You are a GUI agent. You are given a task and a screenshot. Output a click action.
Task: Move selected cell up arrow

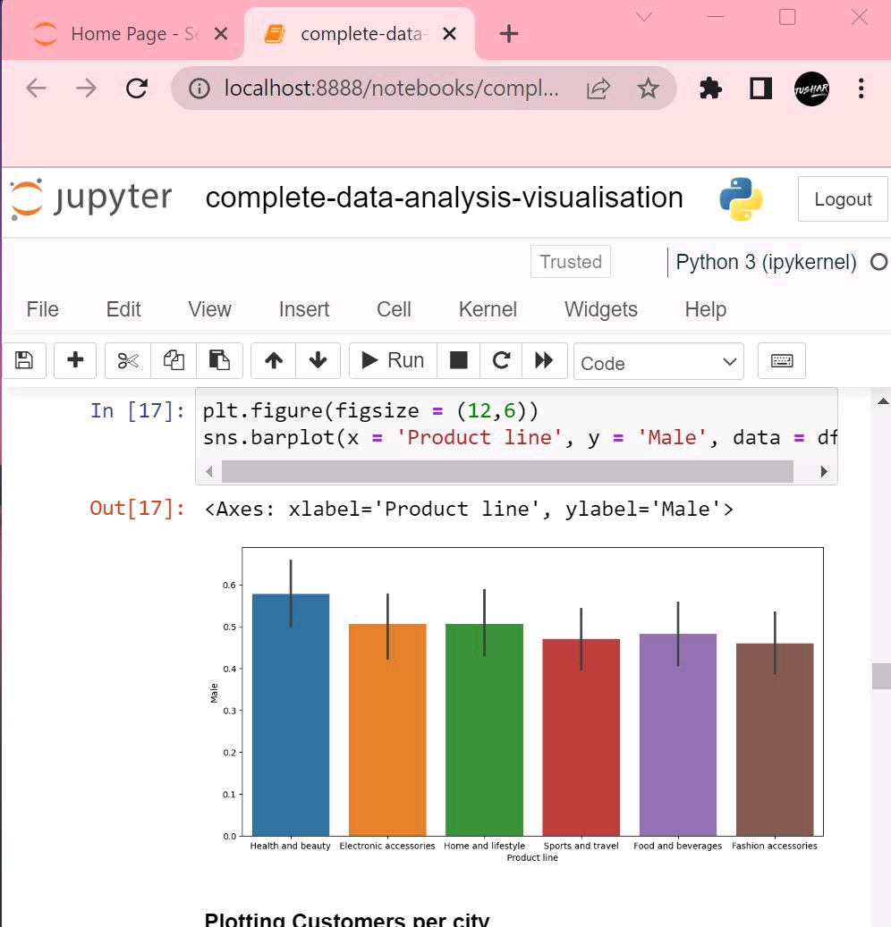[x=274, y=360]
